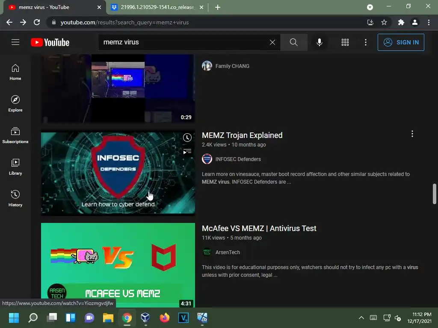
Task: Go forward with the browser forward arrow
Action: (x=23, y=22)
